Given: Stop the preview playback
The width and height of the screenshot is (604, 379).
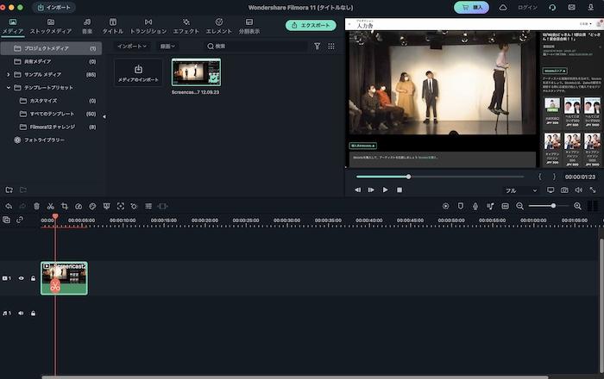Looking at the screenshot, I should 400,189.
